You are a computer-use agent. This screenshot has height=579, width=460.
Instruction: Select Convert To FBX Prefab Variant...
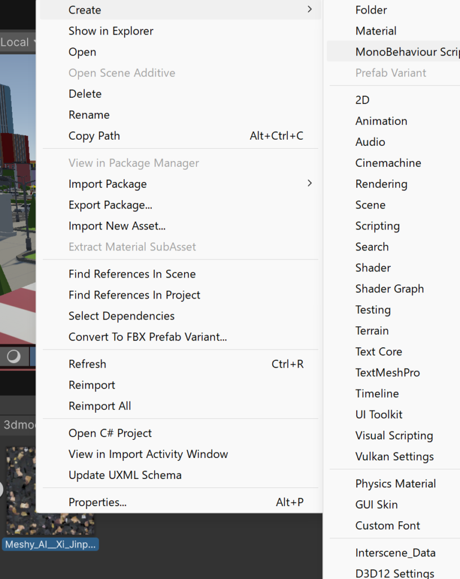coord(147,336)
